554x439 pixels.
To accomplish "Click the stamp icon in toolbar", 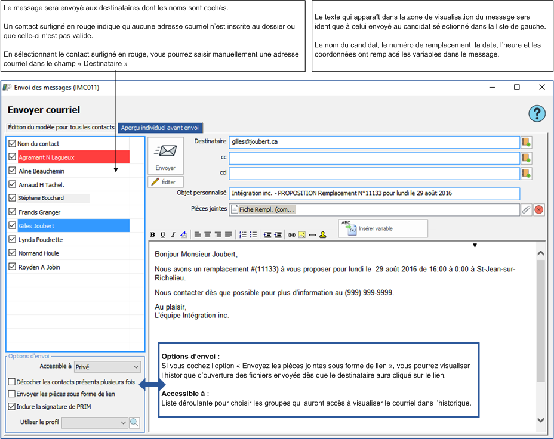I will click(x=322, y=234).
